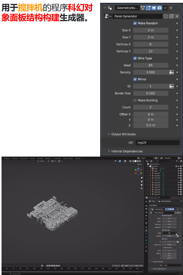Hide Light.001 using its eye icon
This screenshot has height=275, width=183.
pos(178,173)
